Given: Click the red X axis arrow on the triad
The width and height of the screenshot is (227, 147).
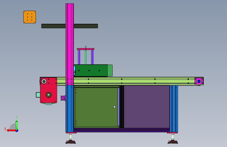Looking at the screenshot, I should tap(11, 131).
